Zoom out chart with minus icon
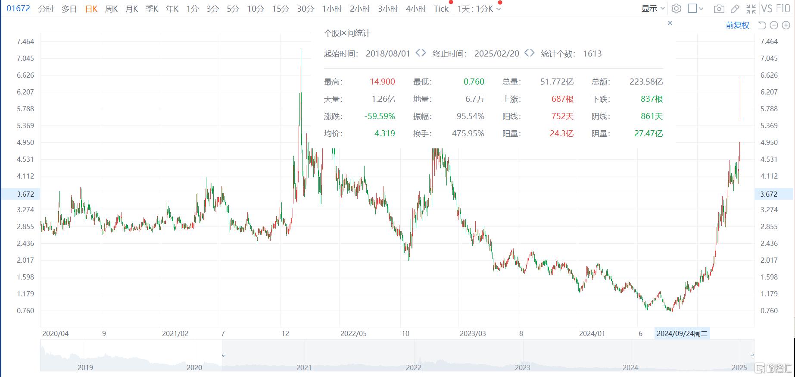 (x=774, y=25)
